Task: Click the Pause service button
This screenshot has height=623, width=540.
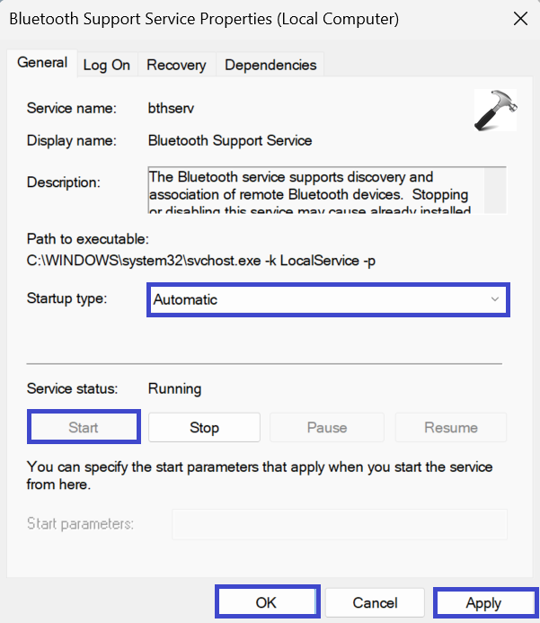Action: tap(327, 427)
